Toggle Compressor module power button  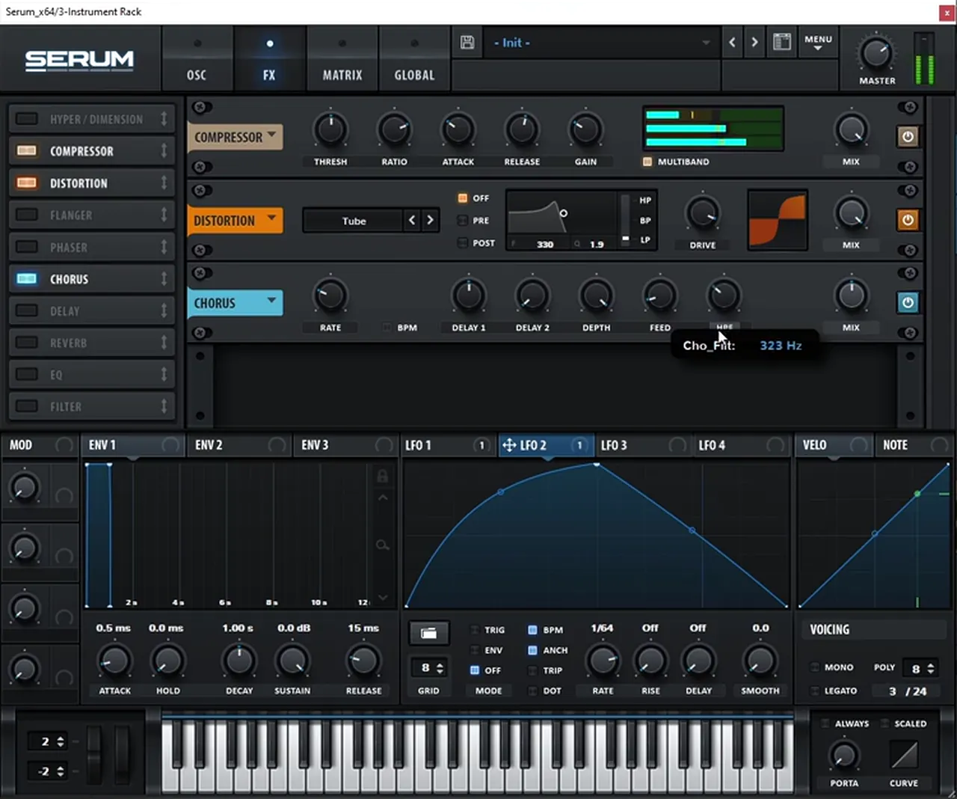(x=908, y=137)
